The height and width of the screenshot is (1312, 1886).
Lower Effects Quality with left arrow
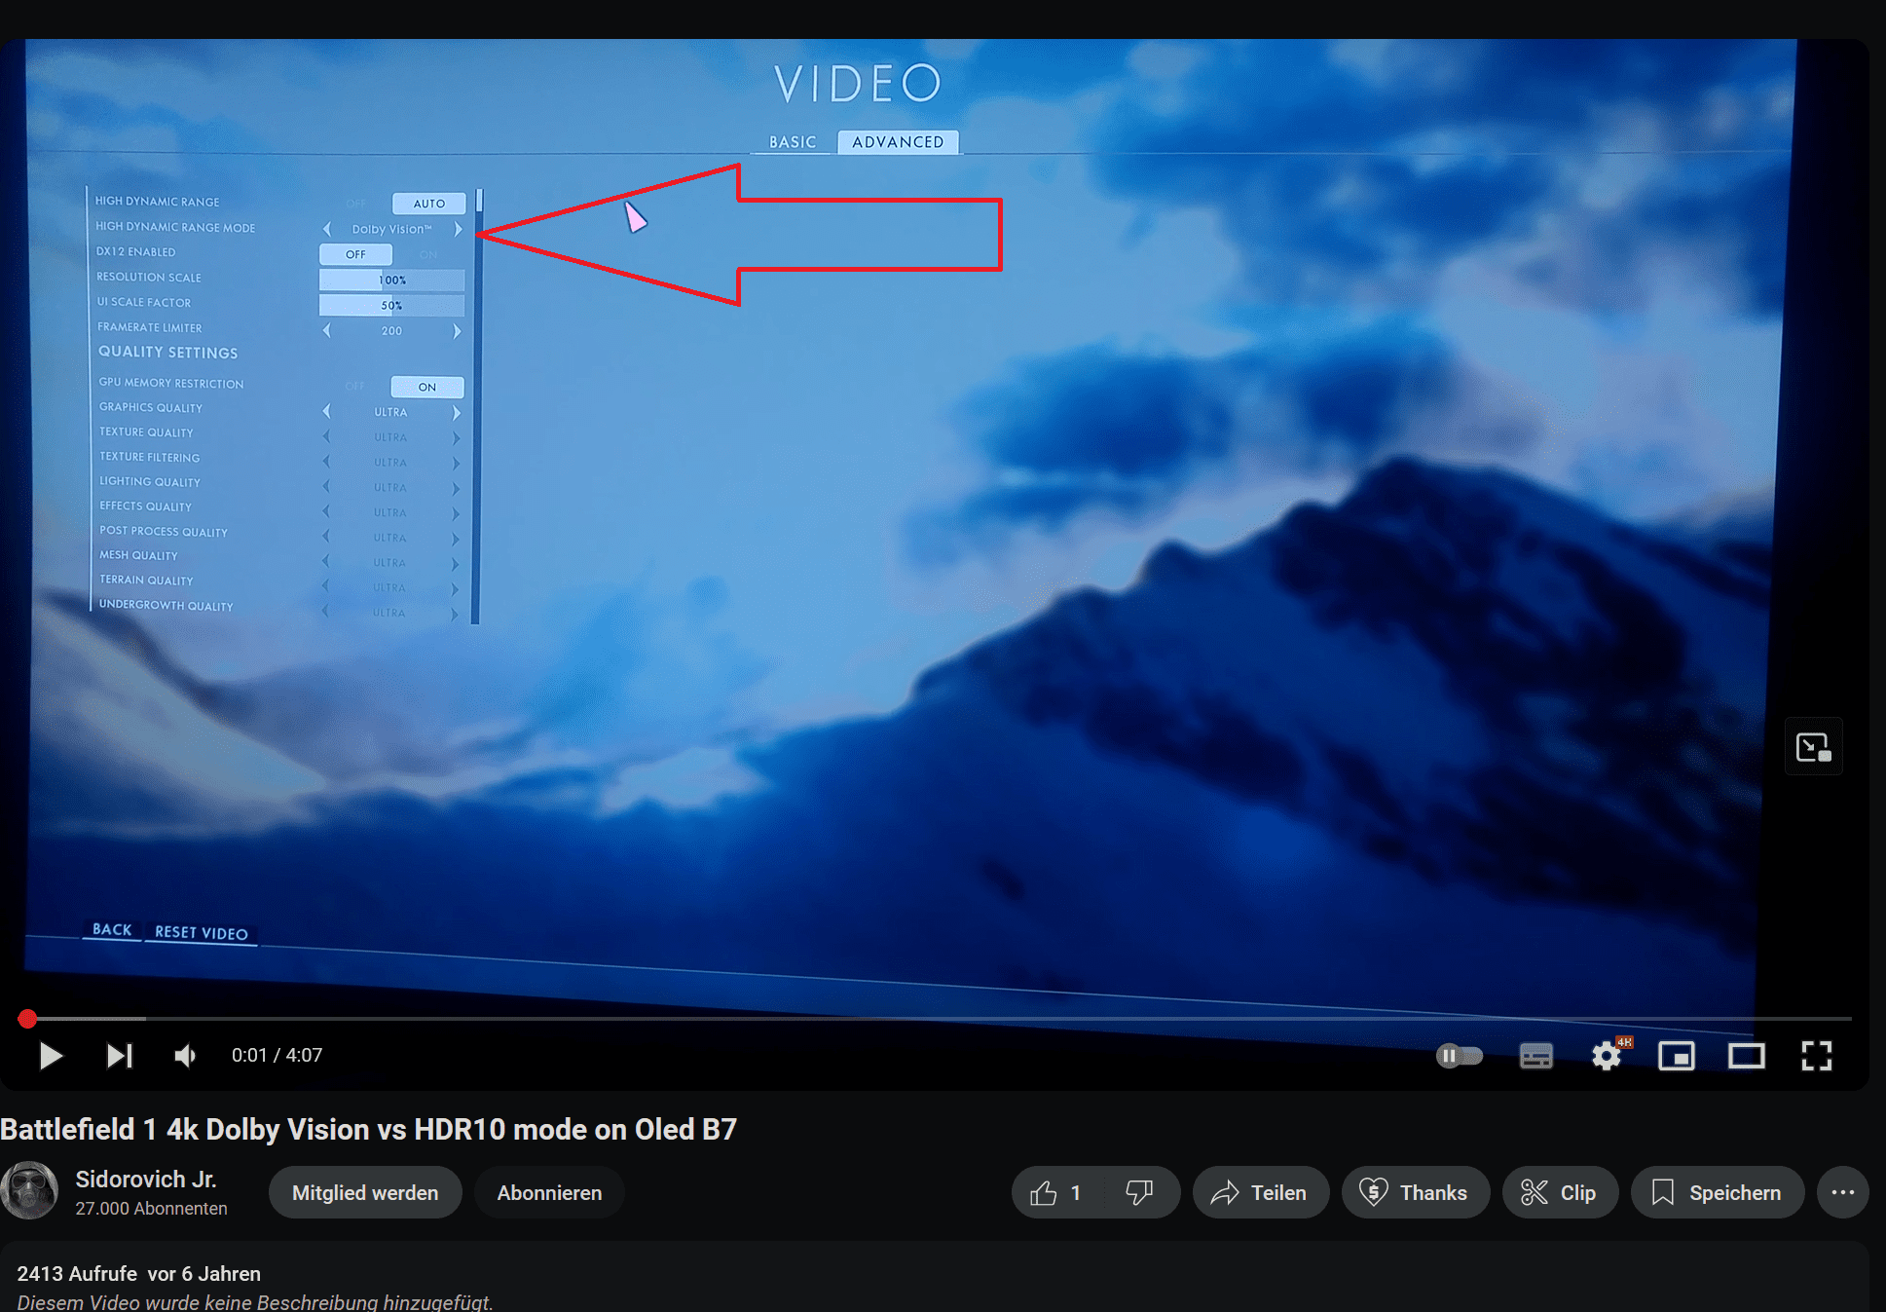326,511
